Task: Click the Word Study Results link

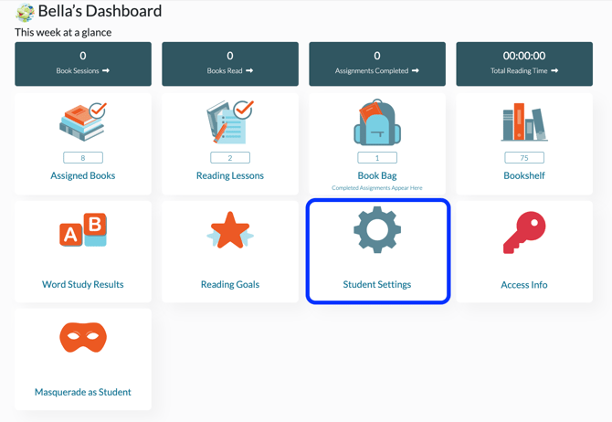Action: tap(83, 284)
